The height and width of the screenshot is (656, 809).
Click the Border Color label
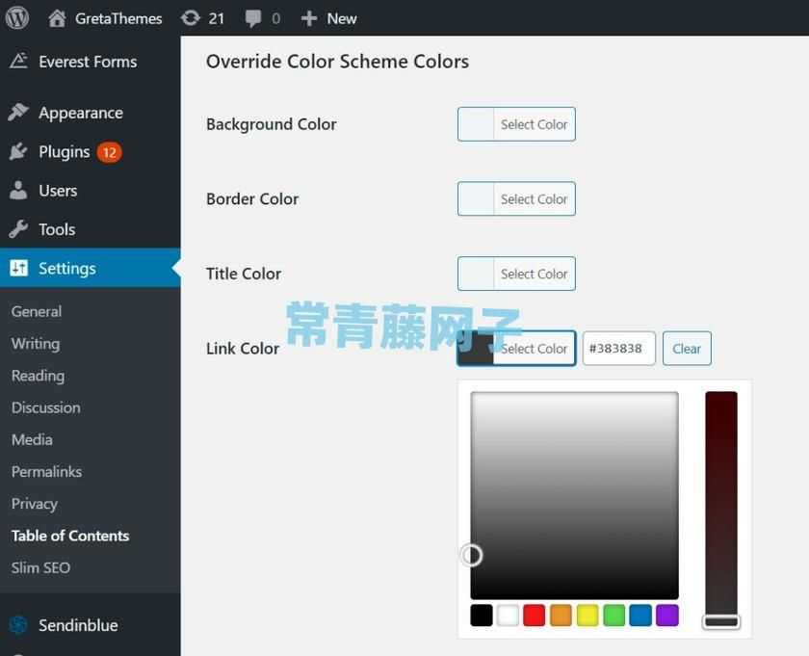click(x=252, y=198)
